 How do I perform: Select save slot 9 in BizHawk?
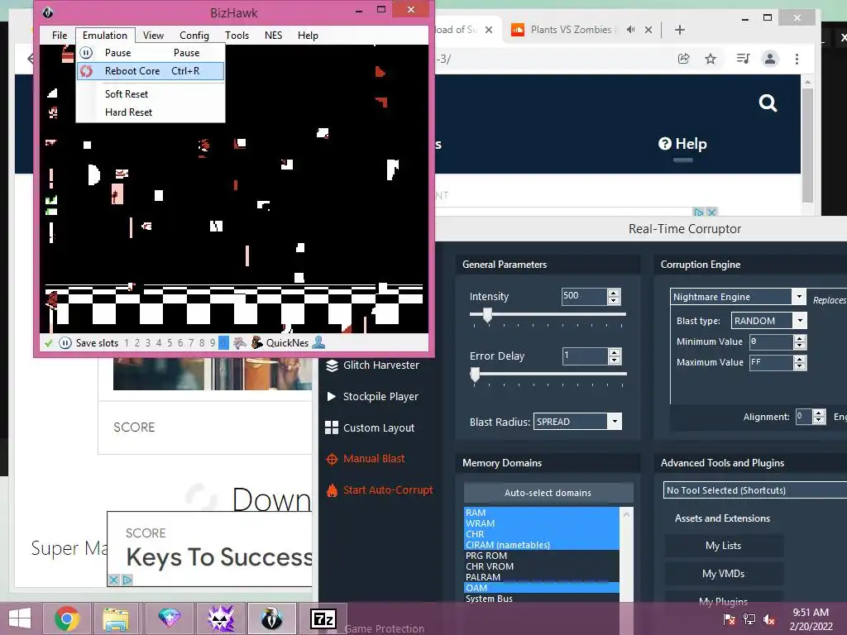(213, 343)
